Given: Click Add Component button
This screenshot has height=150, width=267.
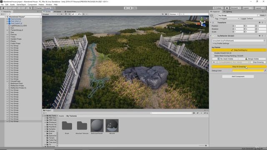Looking at the screenshot, I should click(238, 77).
